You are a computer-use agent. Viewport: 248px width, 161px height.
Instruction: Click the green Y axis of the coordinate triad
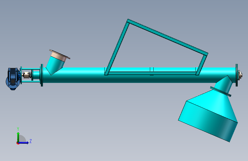[x=18, y=137]
